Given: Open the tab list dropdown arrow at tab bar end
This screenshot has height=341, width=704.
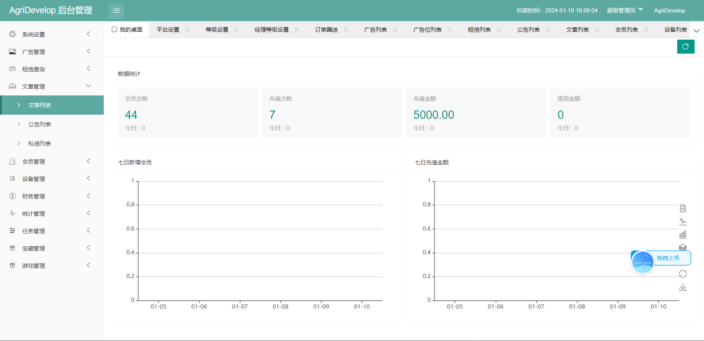Looking at the screenshot, I should coord(696,31).
